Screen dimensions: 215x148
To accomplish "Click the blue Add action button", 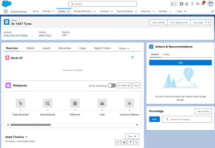I will tap(180, 63).
